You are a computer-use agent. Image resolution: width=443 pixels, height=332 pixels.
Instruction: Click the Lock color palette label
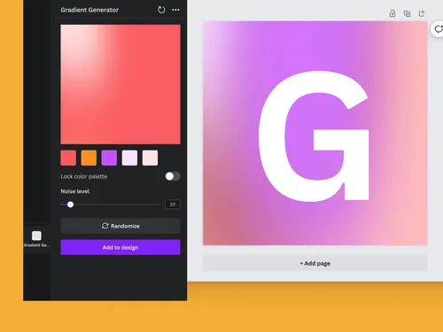pyautogui.click(x=84, y=176)
